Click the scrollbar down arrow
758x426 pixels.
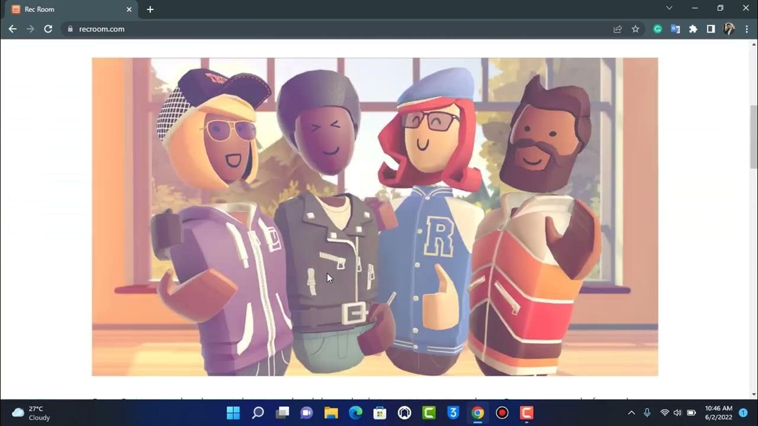tap(753, 395)
